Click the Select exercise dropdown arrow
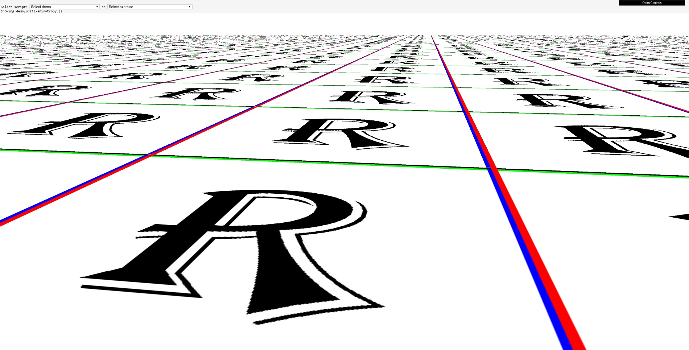 (189, 7)
